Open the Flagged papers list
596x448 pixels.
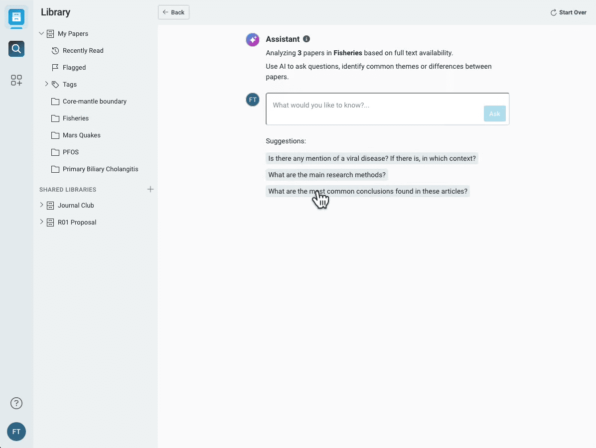click(x=74, y=67)
